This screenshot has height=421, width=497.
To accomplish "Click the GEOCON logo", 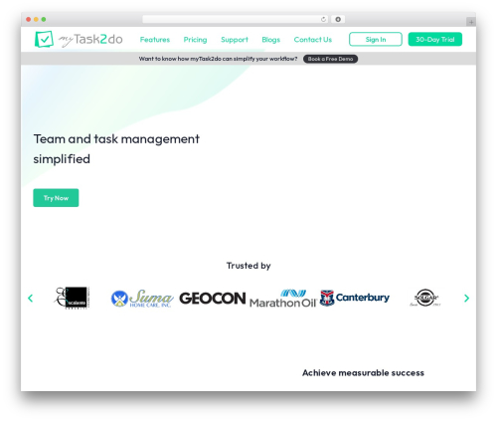I will pos(213,299).
